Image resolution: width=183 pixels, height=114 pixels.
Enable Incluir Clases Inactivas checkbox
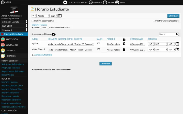(33, 21)
